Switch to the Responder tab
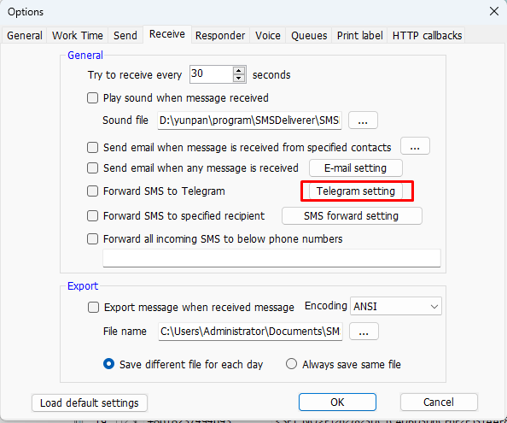The height and width of the screenshot is (423, 507). (220, 35)
